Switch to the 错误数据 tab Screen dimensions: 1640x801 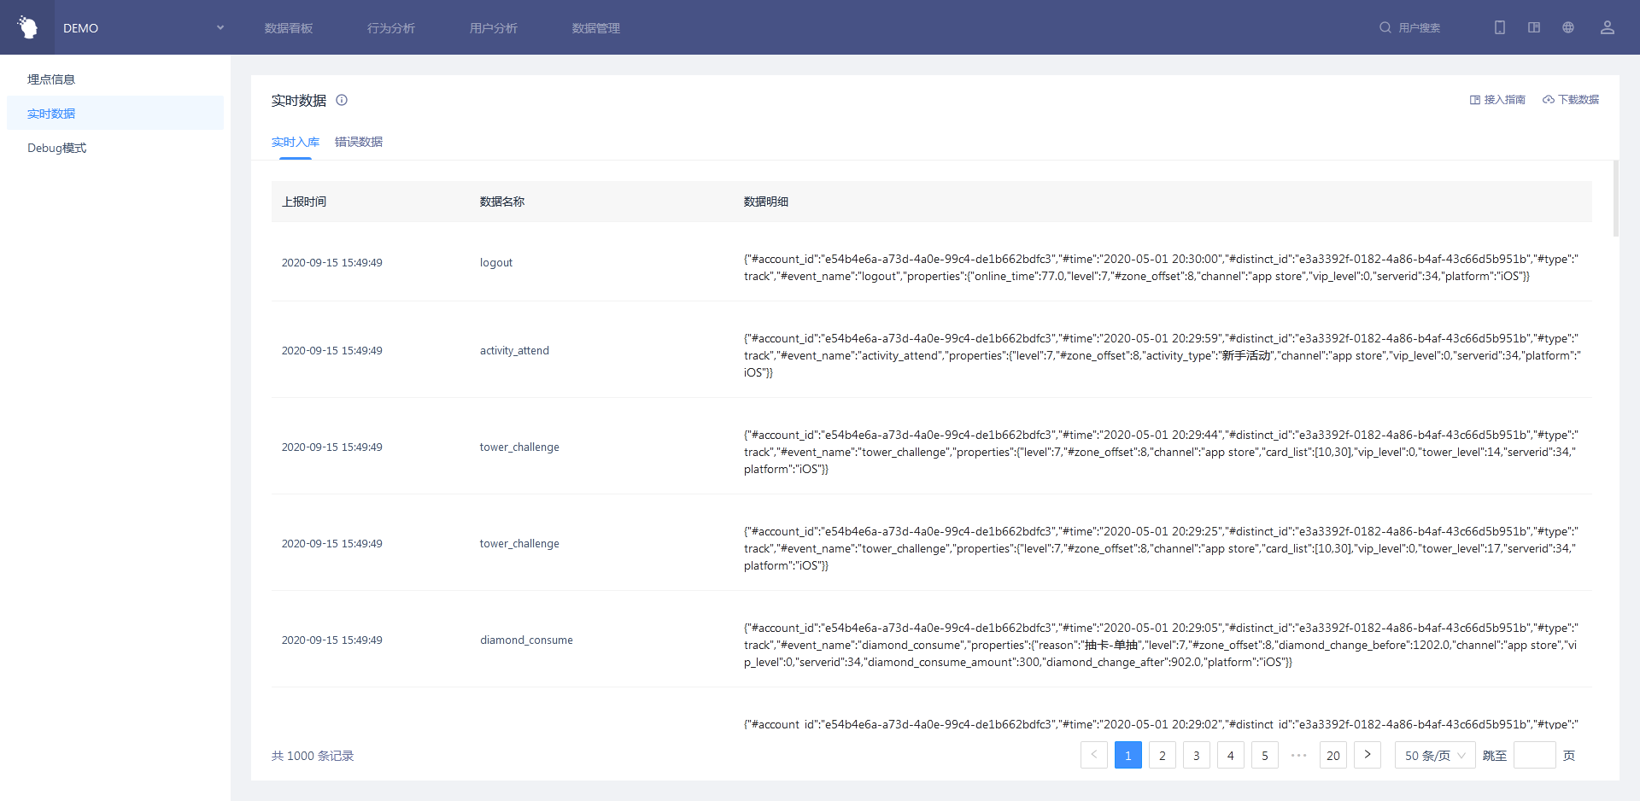pyautogui.click(x=358, y=142)
